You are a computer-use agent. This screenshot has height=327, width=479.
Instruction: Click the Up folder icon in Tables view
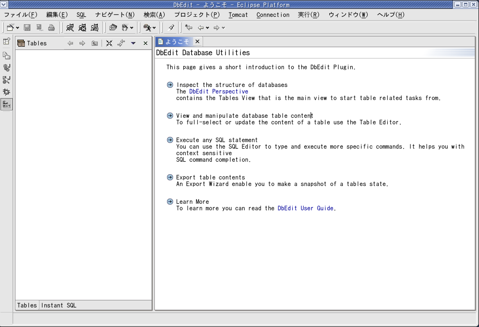94,43
